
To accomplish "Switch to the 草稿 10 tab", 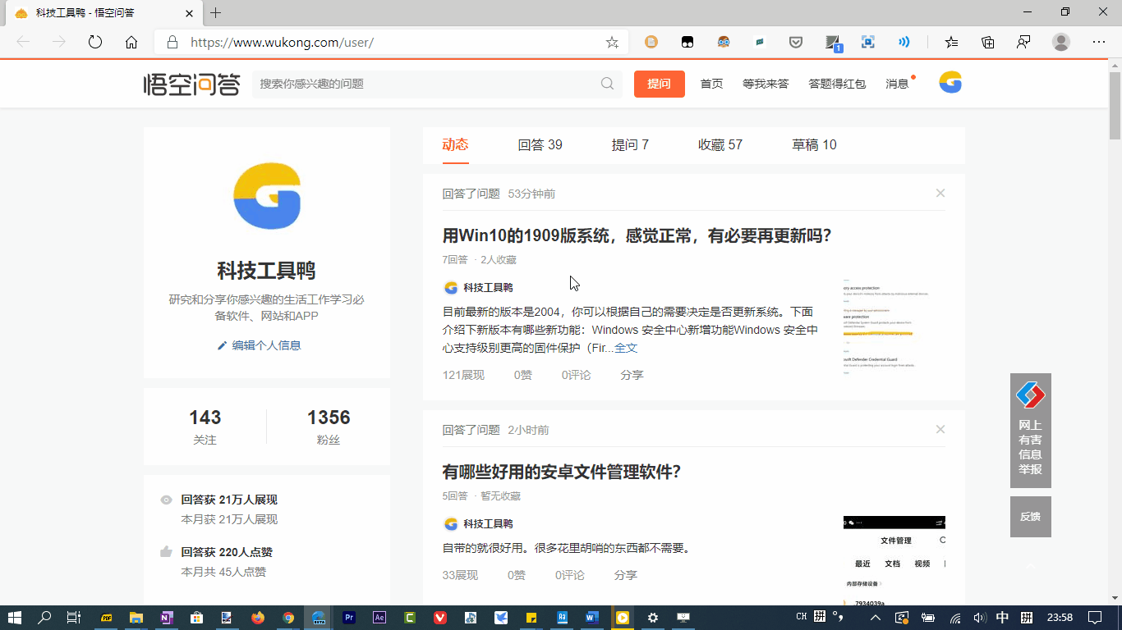I will point(814,145).
